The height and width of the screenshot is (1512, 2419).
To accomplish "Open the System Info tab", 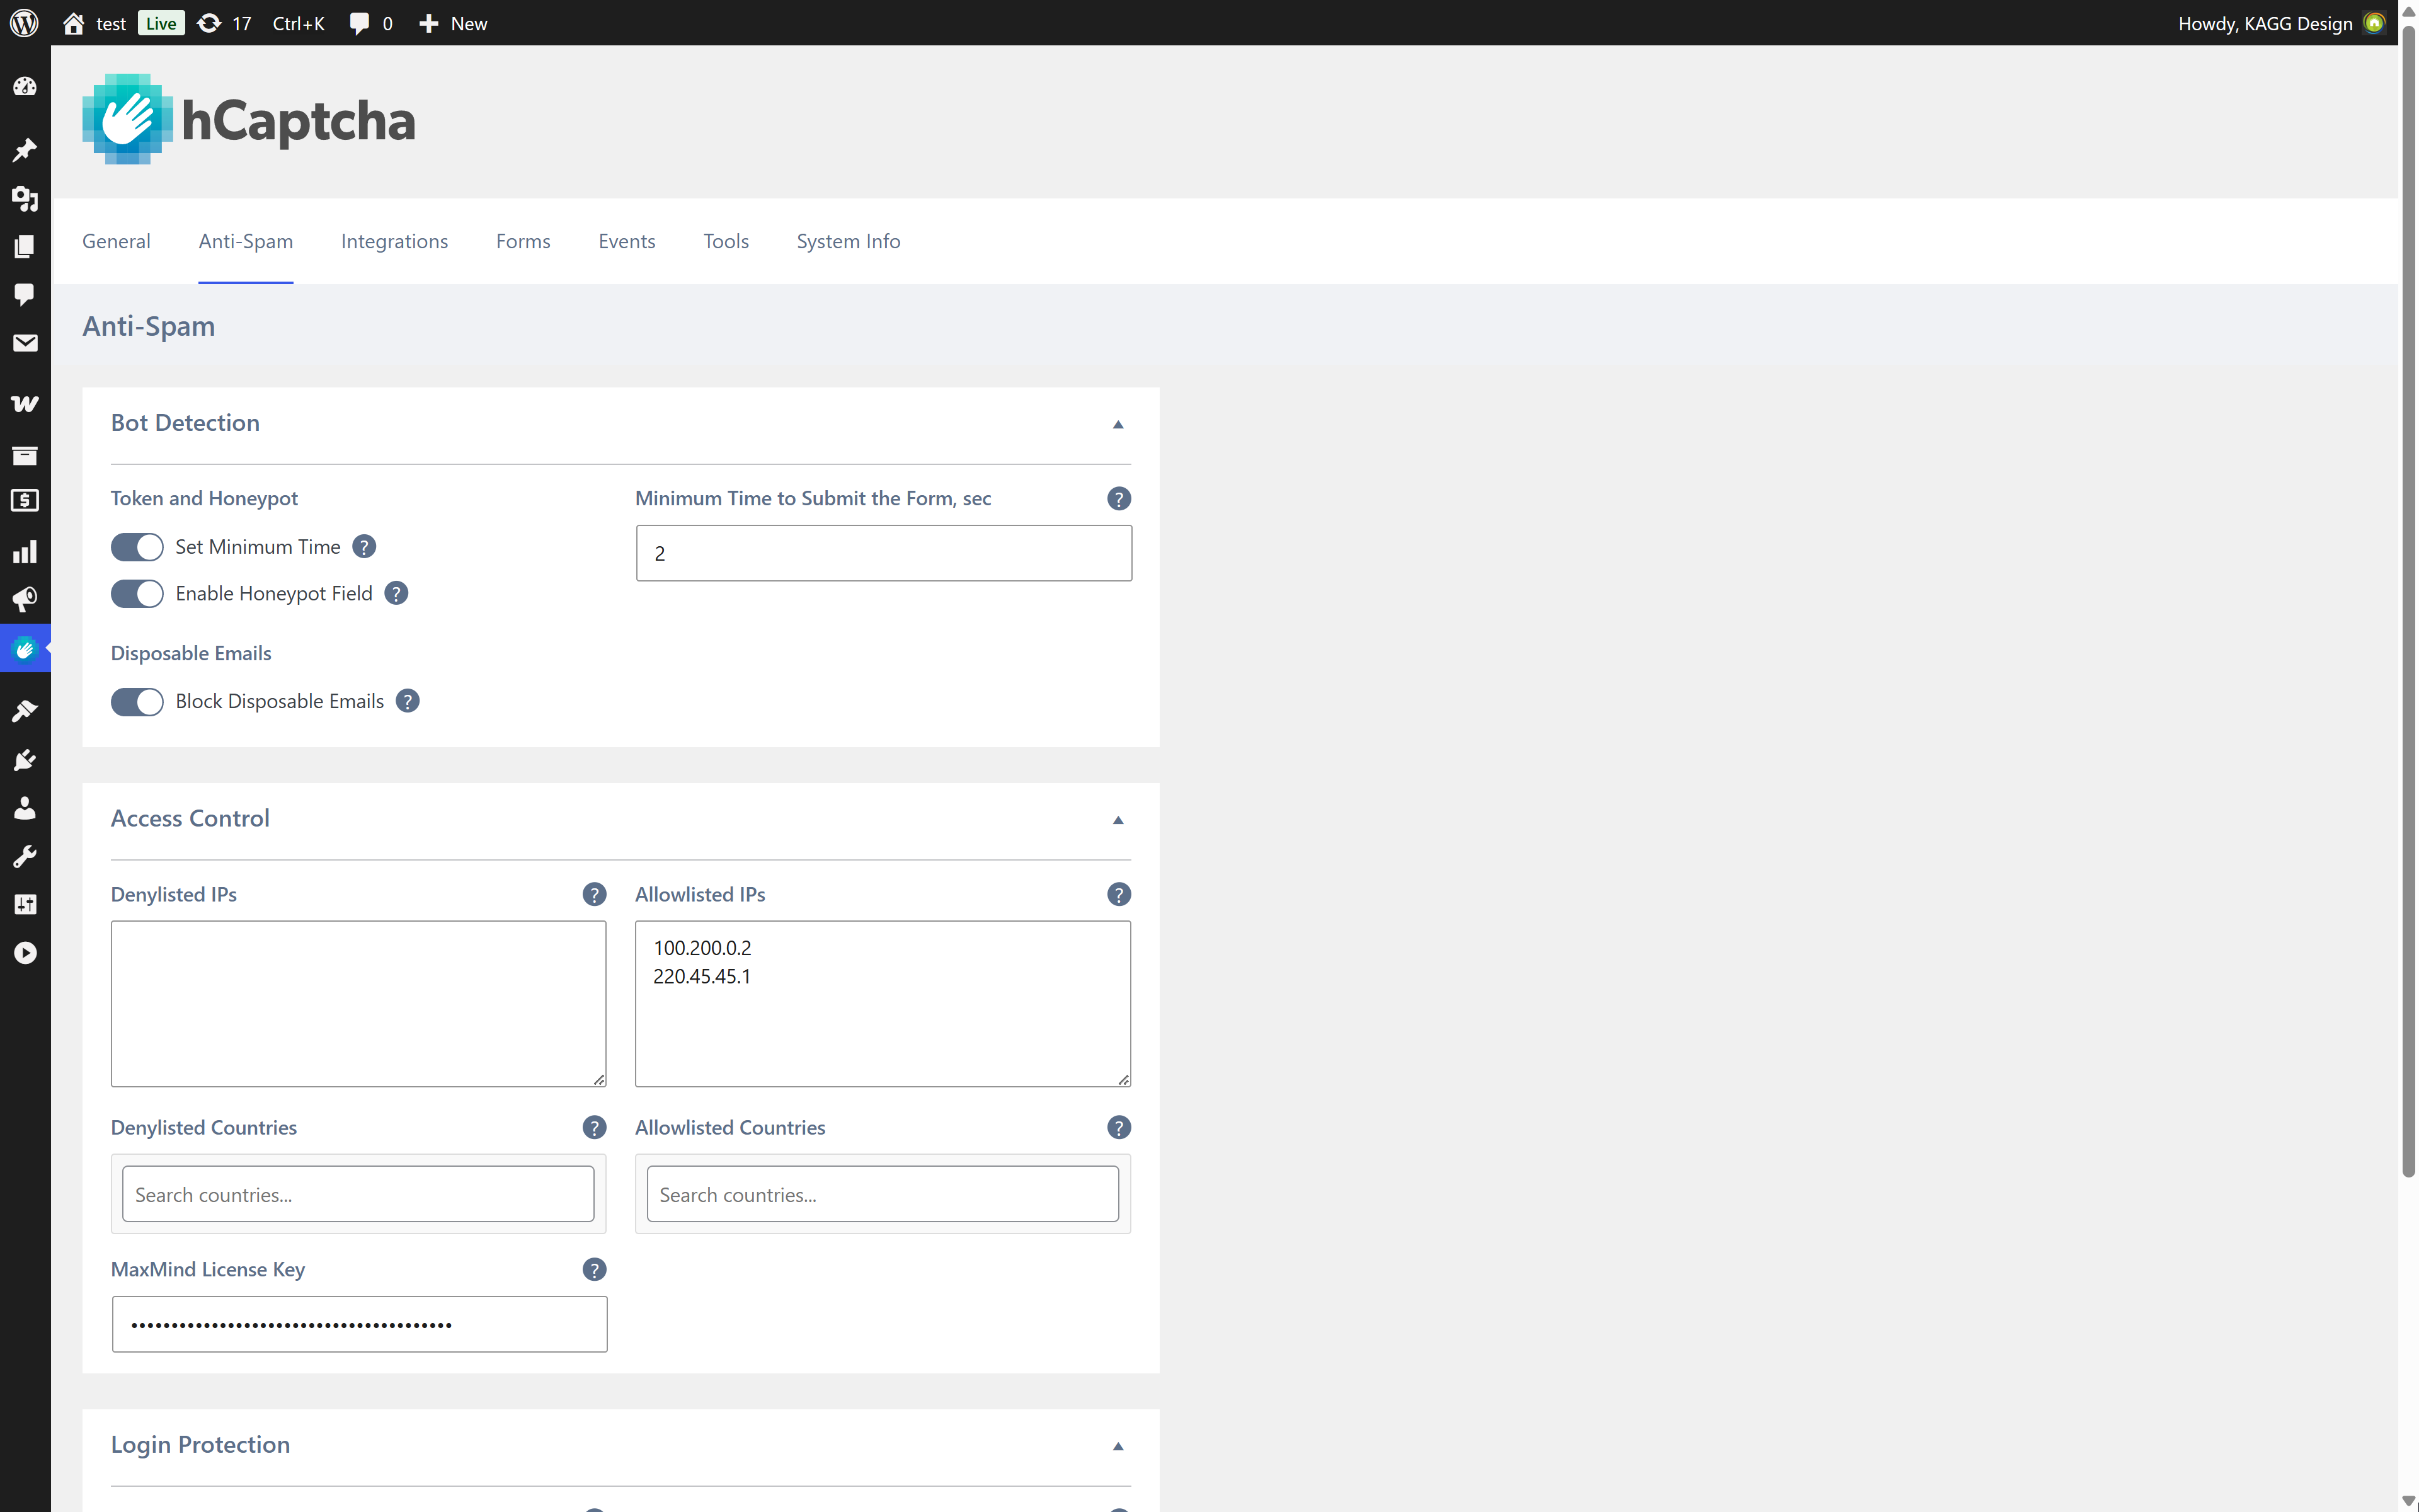I will click(x=848, y=241).
